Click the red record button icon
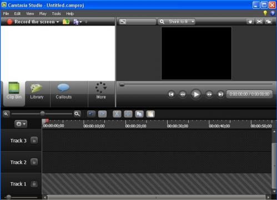Image resolution: width=277 pixels, height=200 pixels. coord(9,22)
